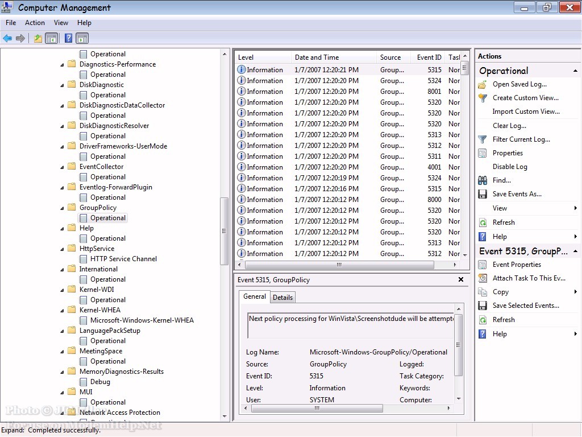Click the Refresh icon under Event 5315 section
The width and height of the screenshot is (582, 437).
(x=483, y=320)
